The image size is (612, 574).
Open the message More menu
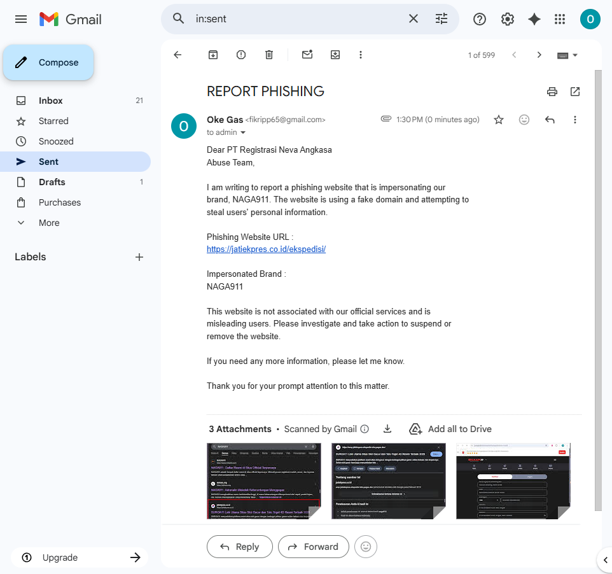[575, 120]
